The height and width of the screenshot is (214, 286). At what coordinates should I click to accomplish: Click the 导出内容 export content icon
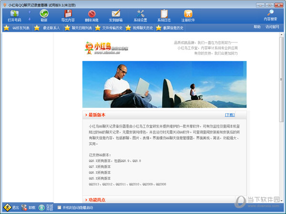click(x=68, y=16)
